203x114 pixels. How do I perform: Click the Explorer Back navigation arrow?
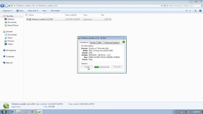[x=2, y=6]
